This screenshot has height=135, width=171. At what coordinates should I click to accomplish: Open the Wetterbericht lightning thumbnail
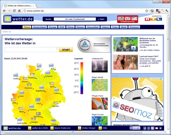tap(100, 66)
